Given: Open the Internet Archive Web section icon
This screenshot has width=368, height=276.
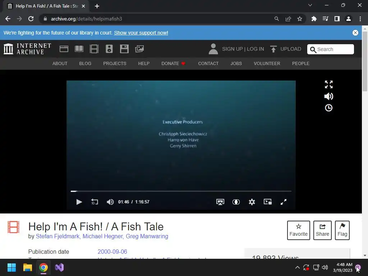Looking at the screenshot, I should pos(64,49).
